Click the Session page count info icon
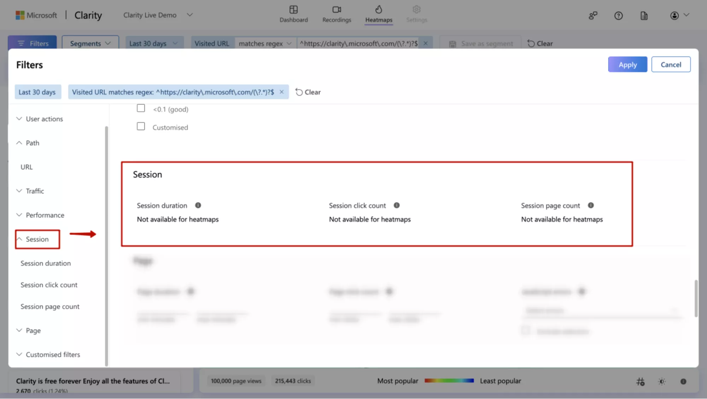 [591, 205]
